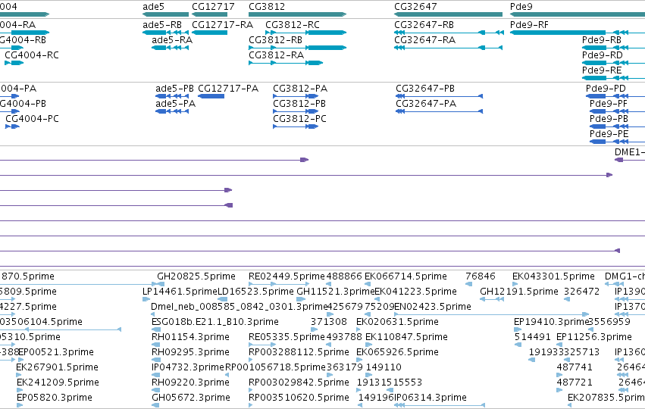Click EST RP003288112.5prime

click(x=251, y=360)
